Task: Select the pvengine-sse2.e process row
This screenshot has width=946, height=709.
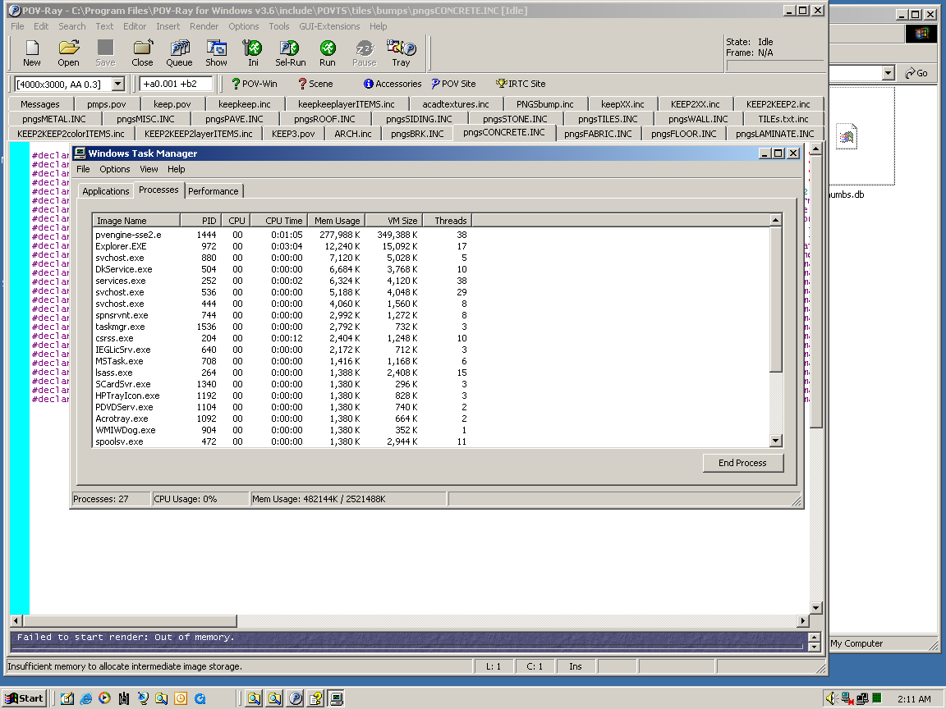Action: 128,235
